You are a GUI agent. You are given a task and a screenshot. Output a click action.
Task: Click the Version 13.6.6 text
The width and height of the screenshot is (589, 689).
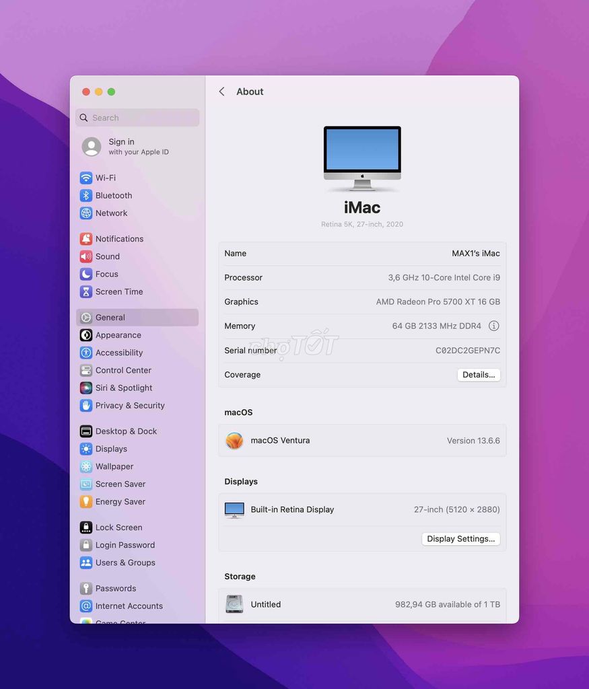pos(473,441)
